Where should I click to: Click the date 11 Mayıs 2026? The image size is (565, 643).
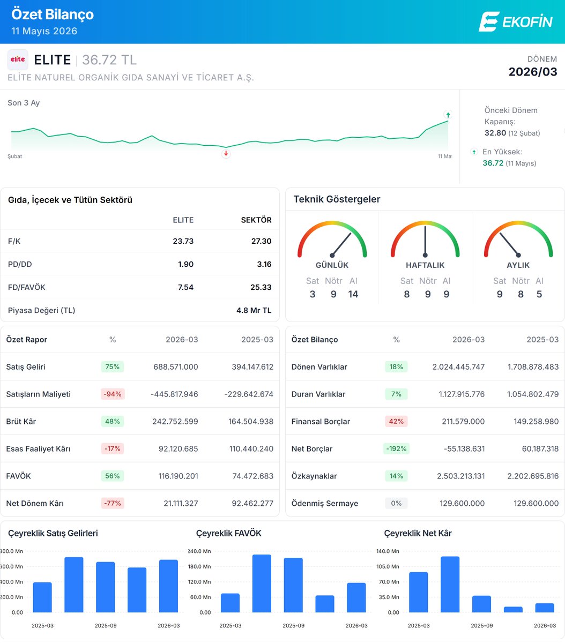coord(44,31)
